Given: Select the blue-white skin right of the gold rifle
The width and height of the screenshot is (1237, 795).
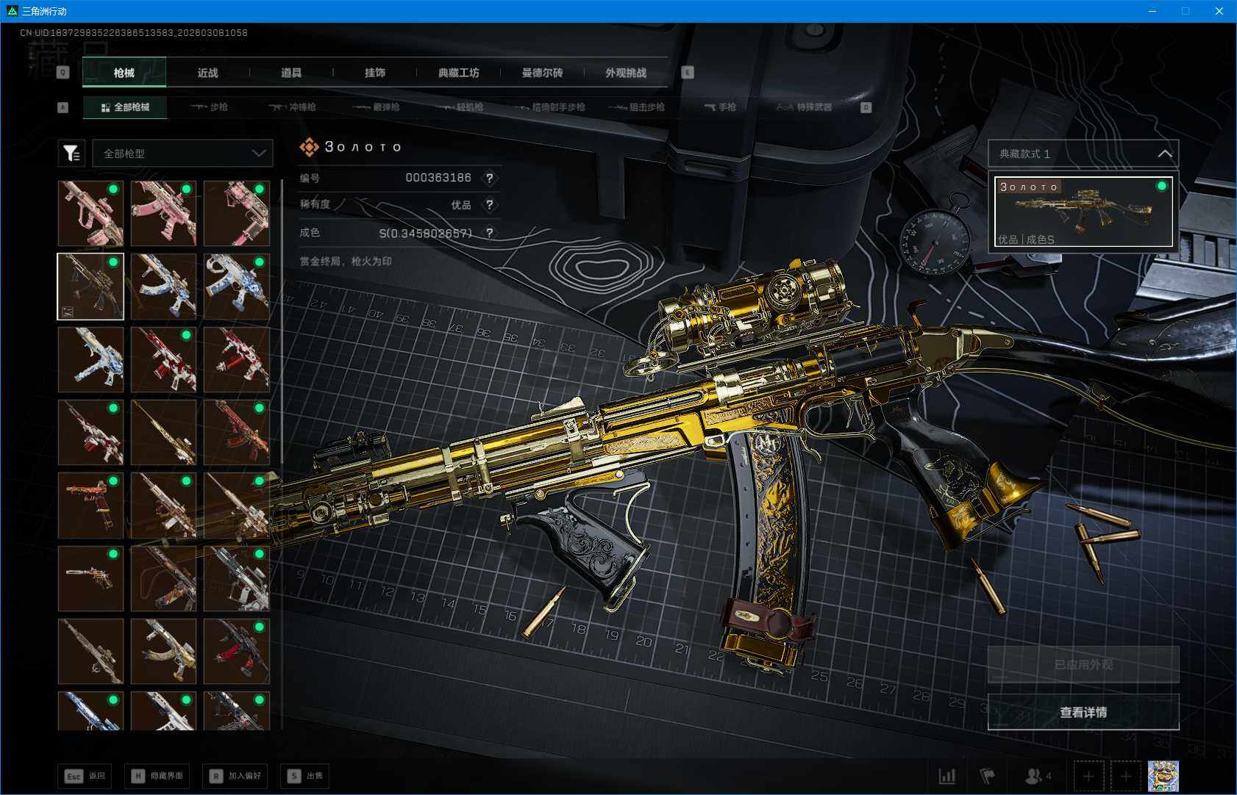Looking at the screenshot, I should point(163,287).
